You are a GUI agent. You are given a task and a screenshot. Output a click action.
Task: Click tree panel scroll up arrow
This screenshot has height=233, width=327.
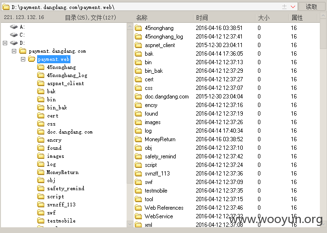[x=130, y=27]
